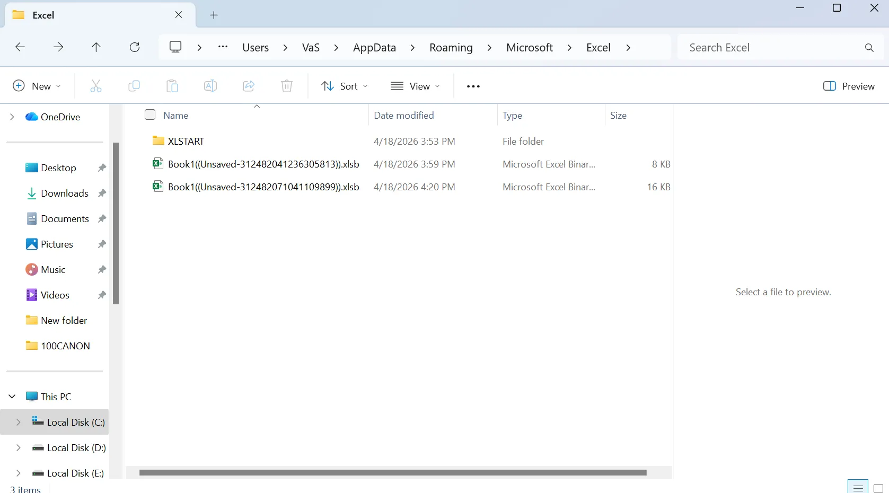Switch to details view layout icon
Viewport: 889px width, 493px height.
tap(858, 488)
